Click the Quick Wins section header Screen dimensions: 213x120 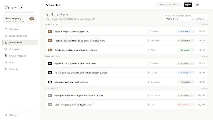click(x=52, y=25)
